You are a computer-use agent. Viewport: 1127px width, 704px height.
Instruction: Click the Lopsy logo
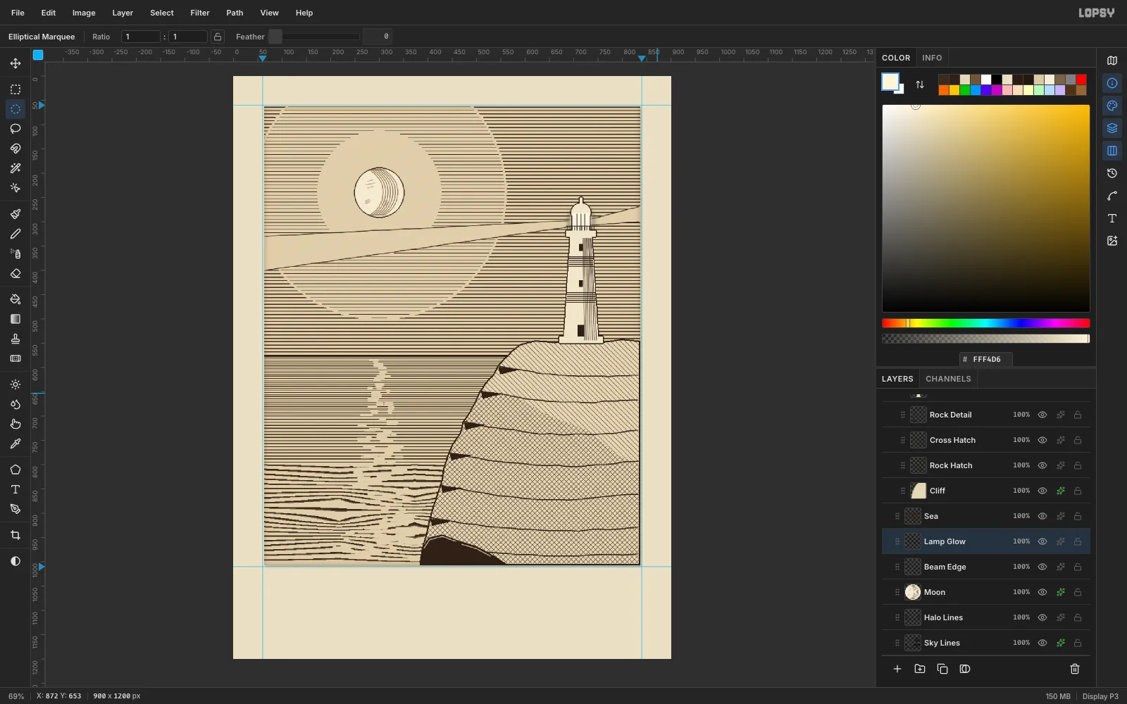pyautogui.click(x=1097, y=13)
